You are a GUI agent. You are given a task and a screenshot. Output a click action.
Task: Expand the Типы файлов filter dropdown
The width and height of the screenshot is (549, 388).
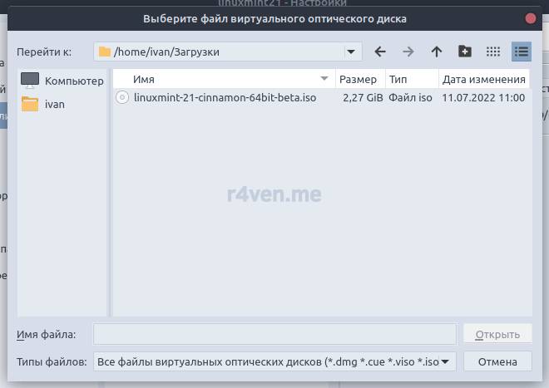tap(448, 361)
